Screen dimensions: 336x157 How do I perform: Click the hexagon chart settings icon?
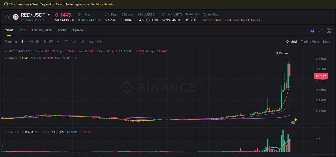pos(99,42)
